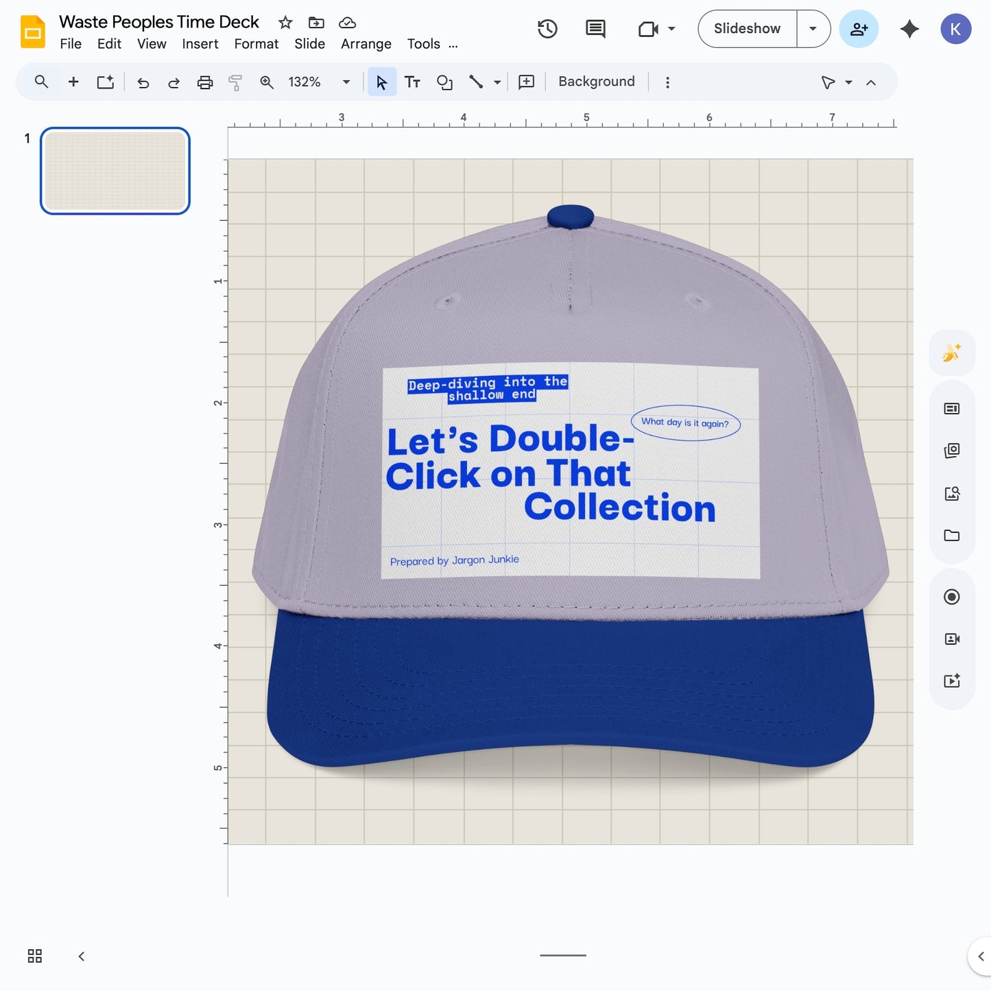991x991 pixels.
Task: Open Gemini sparkle icon
Action: (x=909, y=29)
